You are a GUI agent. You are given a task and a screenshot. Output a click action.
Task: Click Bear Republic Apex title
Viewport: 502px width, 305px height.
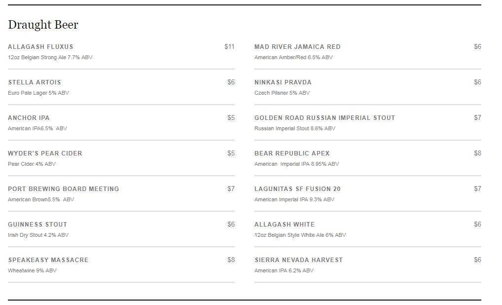(x=292, y=153)
